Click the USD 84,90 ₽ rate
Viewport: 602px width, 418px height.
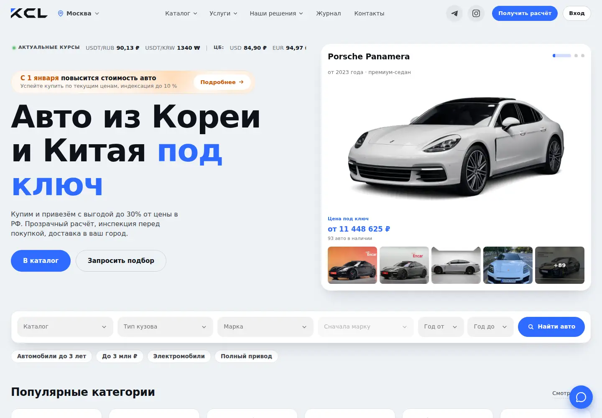248,48
